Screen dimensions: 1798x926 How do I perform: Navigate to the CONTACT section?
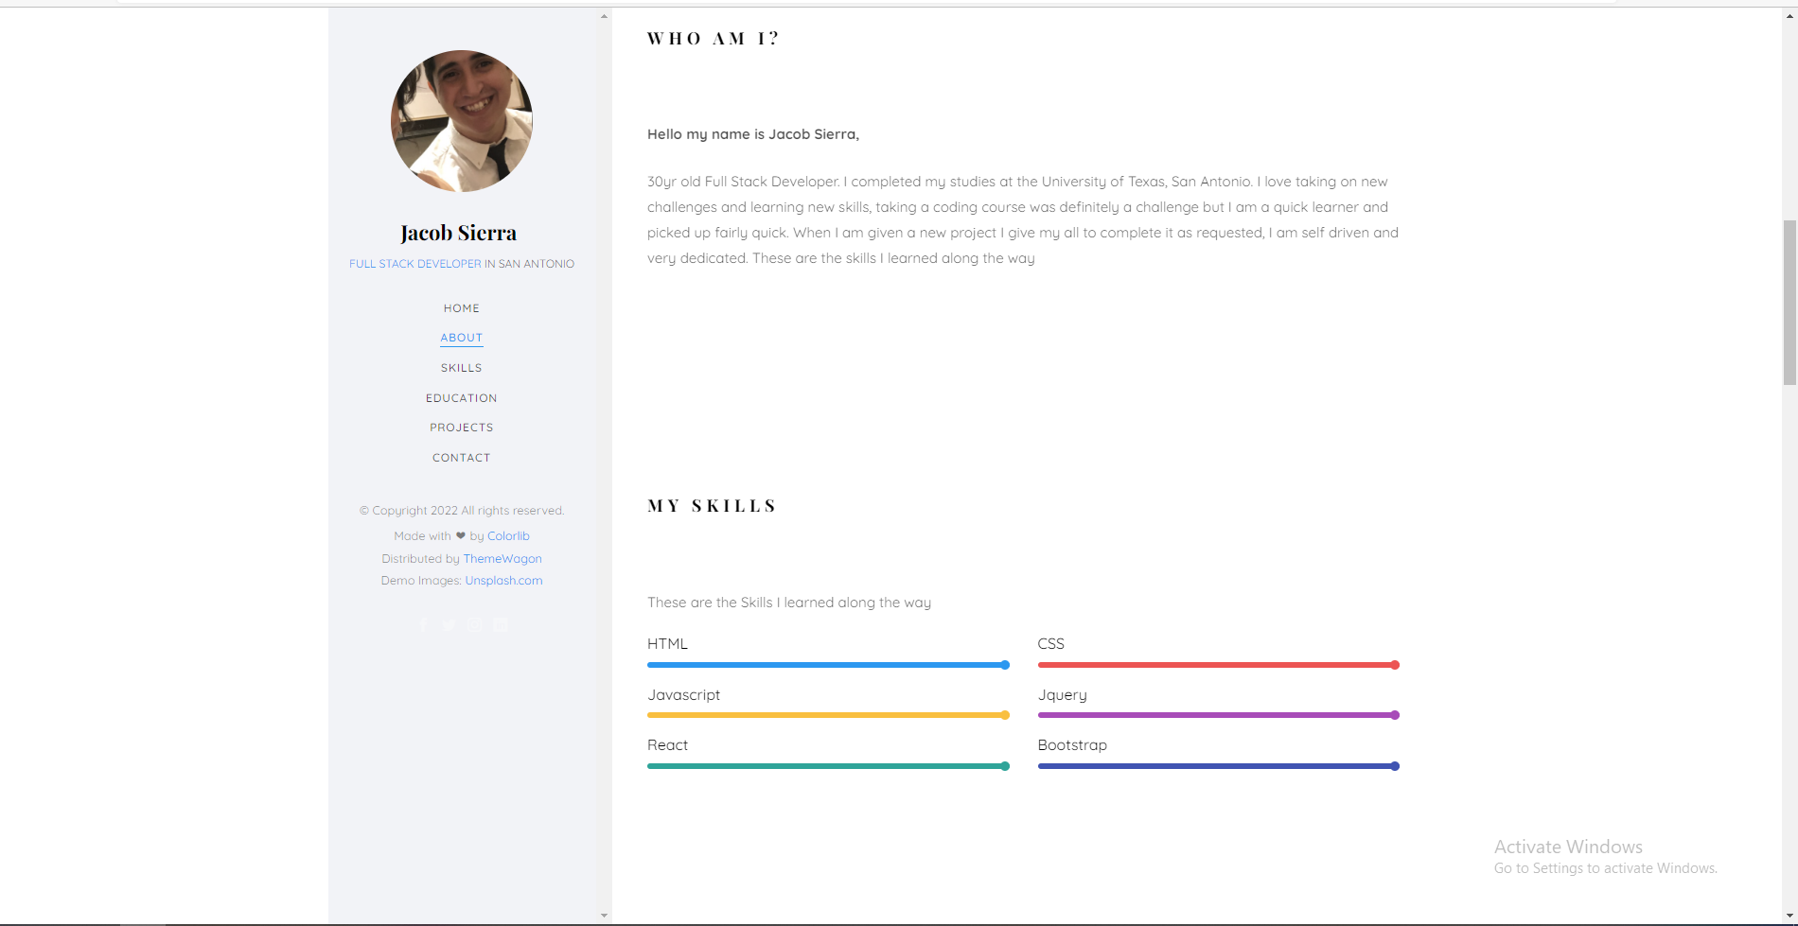(461, 457)
